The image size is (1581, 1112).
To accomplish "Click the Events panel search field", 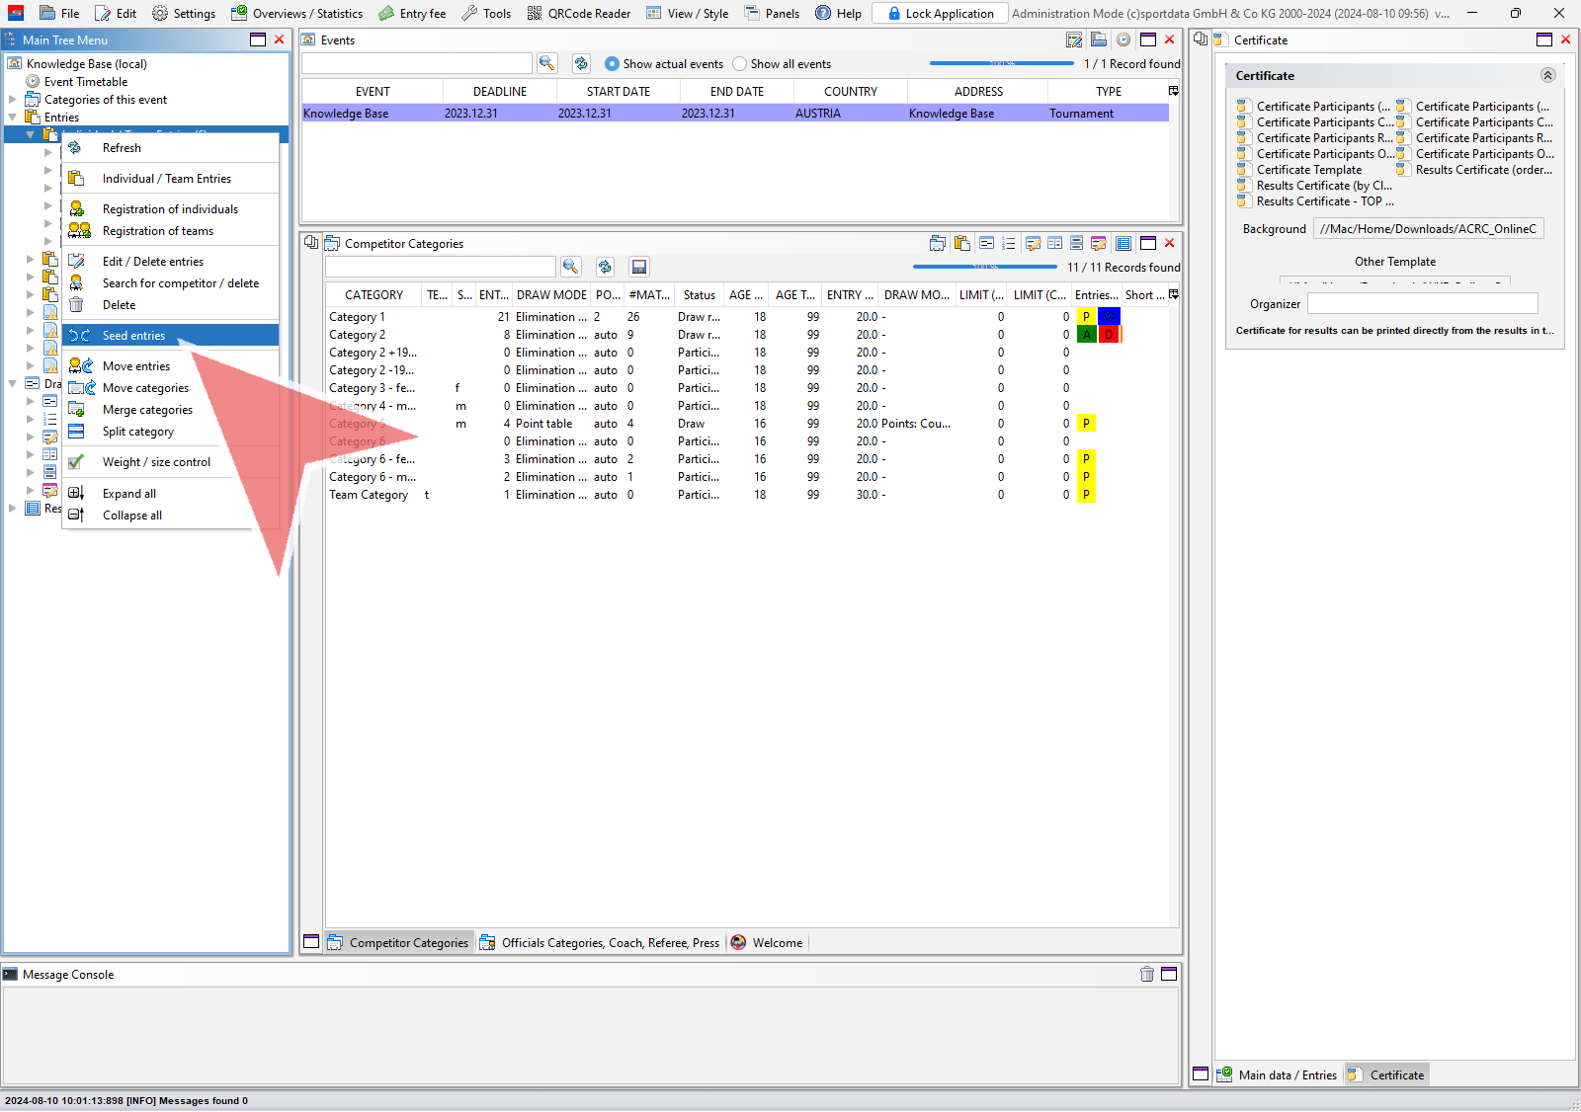I will pos(416,63).
